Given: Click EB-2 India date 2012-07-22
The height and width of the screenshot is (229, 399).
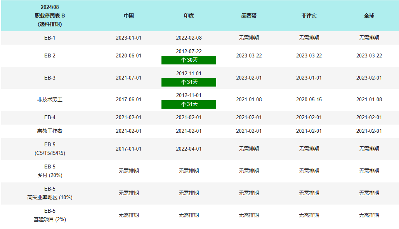Looking at the screenshot, I should (x=189, y=51).
